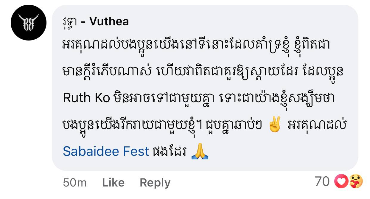Viewport: 370px width, 199px height.
Task: Open the Sabaidee Fest tagged page
Action: pos(106,151)
